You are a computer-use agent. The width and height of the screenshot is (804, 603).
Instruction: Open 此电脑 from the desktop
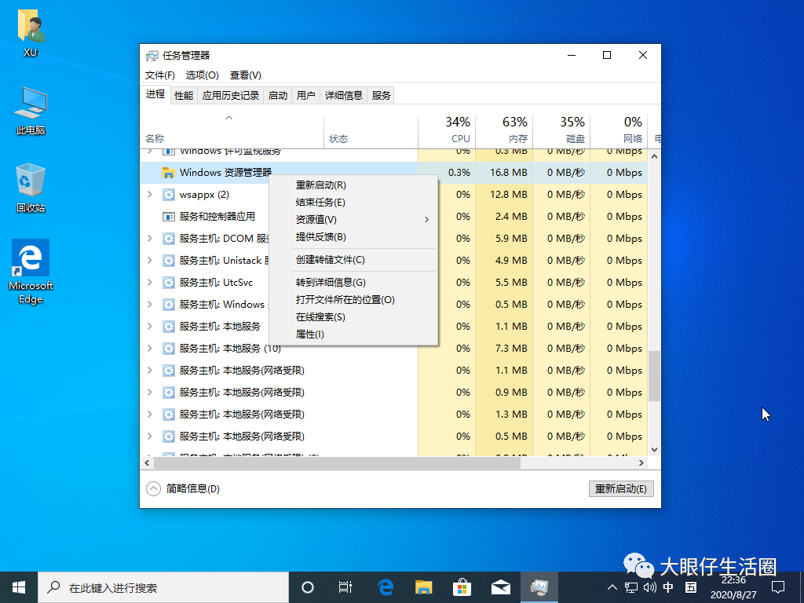[x=30, y=104]
